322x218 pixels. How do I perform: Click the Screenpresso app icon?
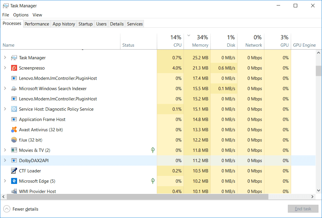[14, 68]
